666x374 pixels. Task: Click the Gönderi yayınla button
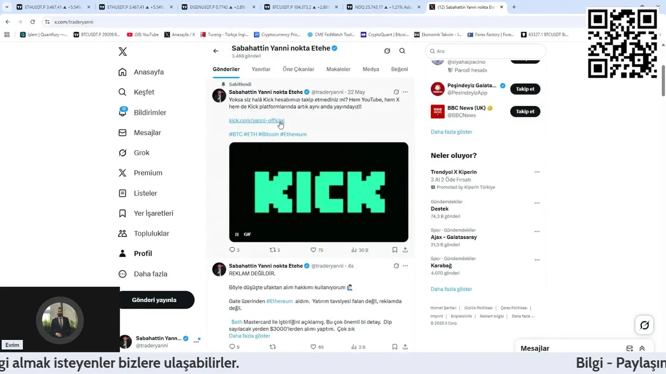click(154, 300)
